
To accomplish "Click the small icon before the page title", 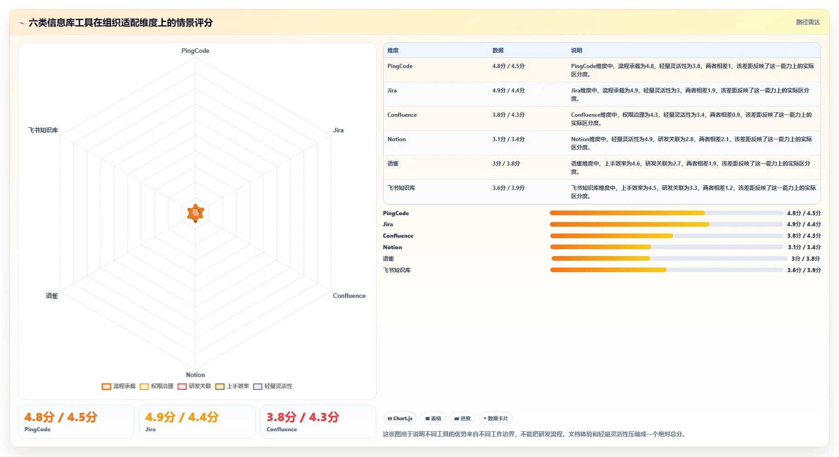I will pyautogui.click(x=22, y=23).
